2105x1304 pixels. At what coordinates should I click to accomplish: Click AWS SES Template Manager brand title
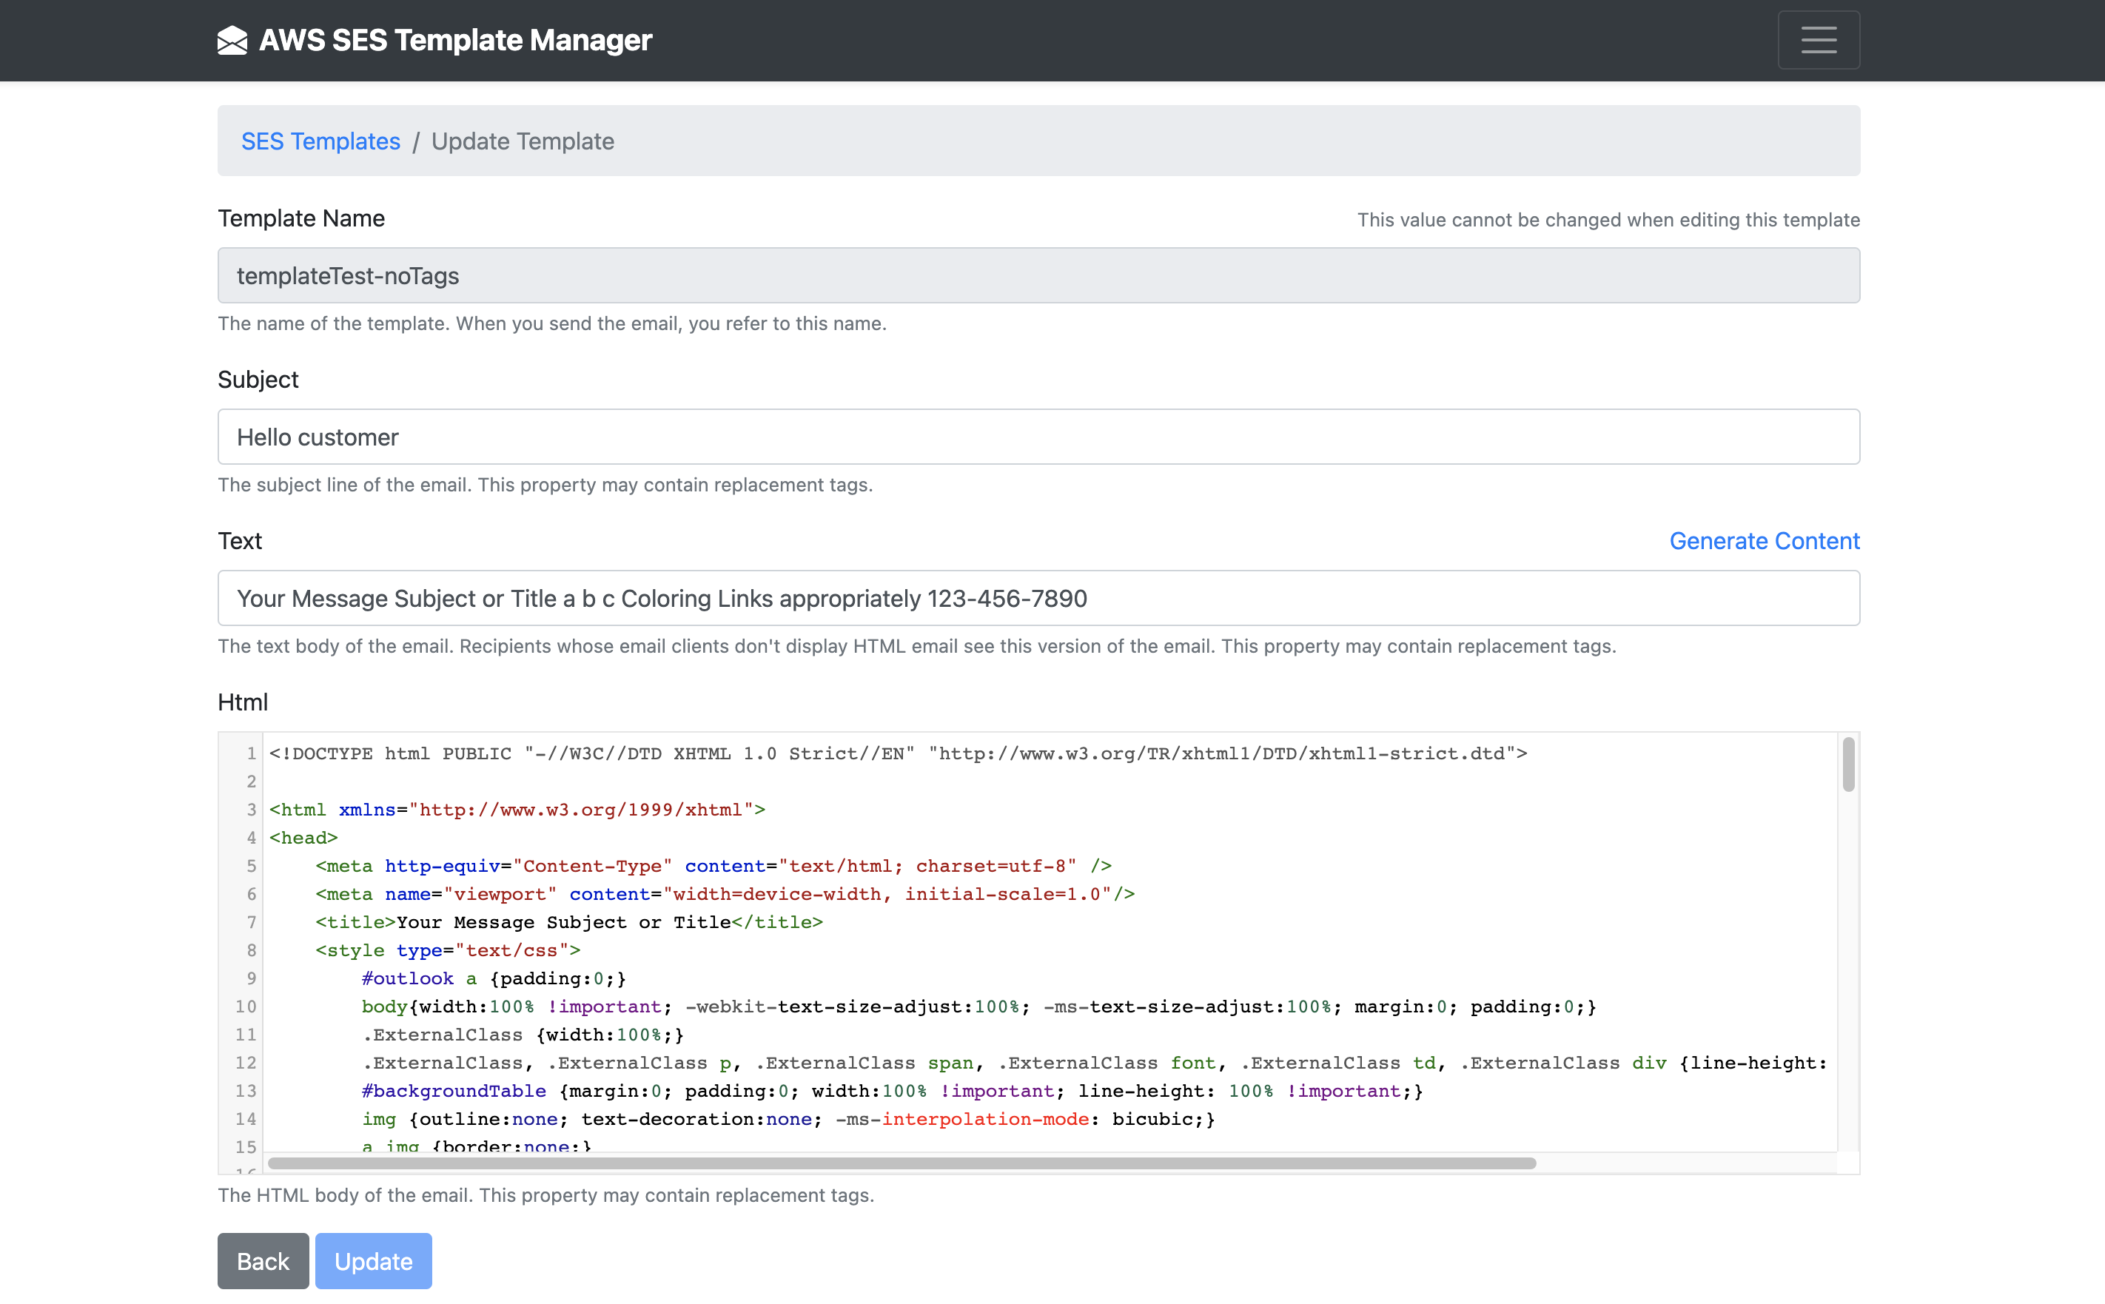455,41
